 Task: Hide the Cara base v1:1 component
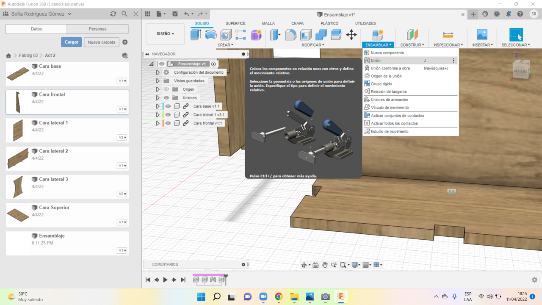[x=168, y=106]
